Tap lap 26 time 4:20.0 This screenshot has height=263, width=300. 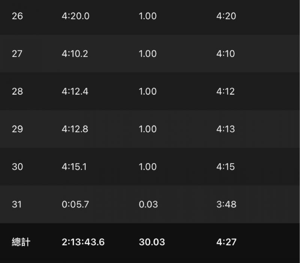[75, 16]
